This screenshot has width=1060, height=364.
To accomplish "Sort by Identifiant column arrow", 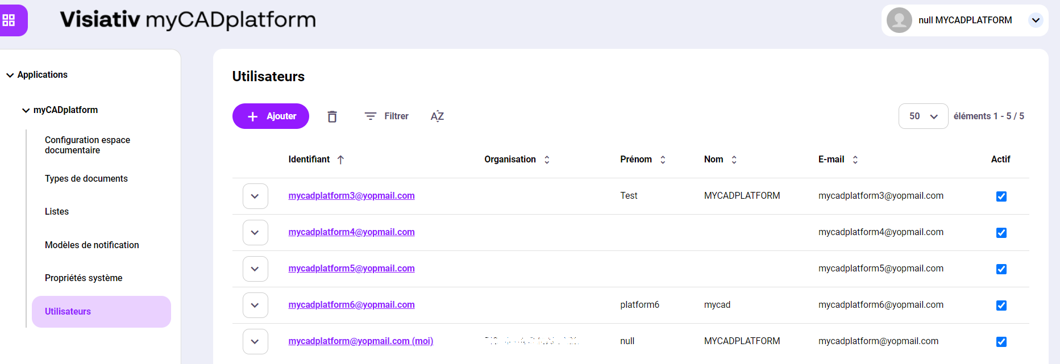I will click(340, 160).
